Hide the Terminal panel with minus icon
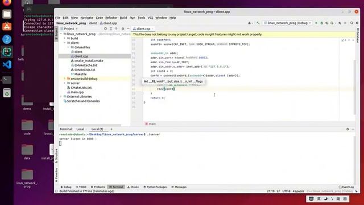This screenshot has width=364, height=205. 353,129
